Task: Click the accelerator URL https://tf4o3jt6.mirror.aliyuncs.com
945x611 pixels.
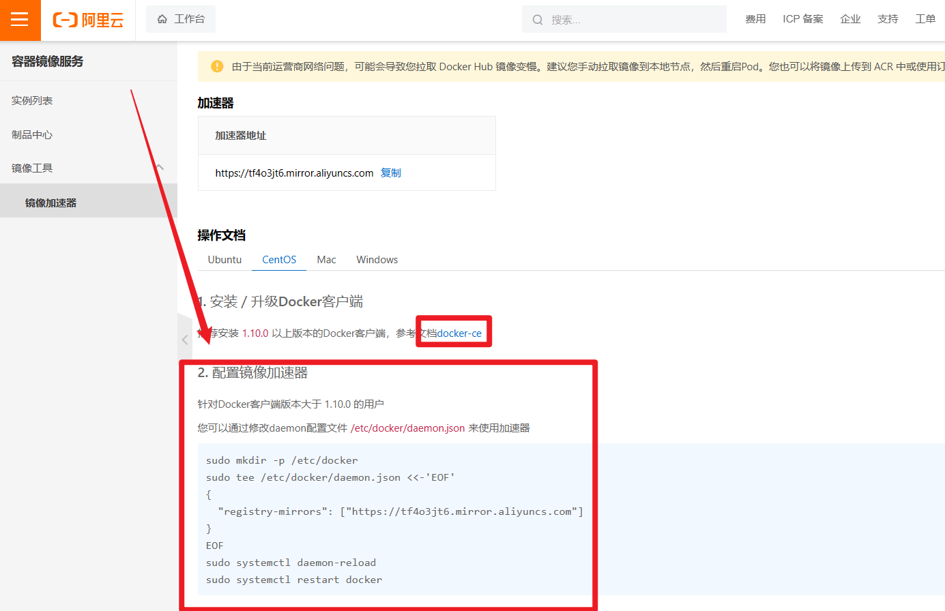Action: [x=294, y=173]
